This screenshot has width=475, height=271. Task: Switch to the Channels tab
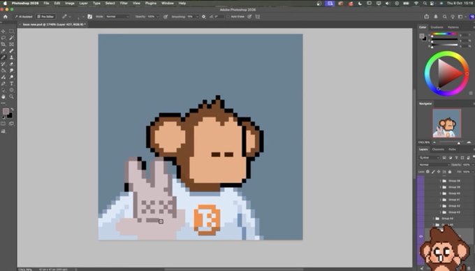tap(438, 149)
